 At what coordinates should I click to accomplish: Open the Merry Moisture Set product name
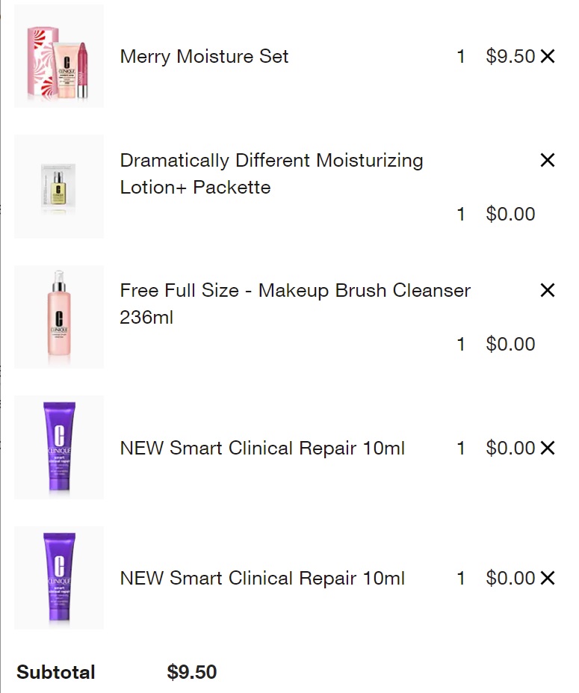[x=204, y=57]
